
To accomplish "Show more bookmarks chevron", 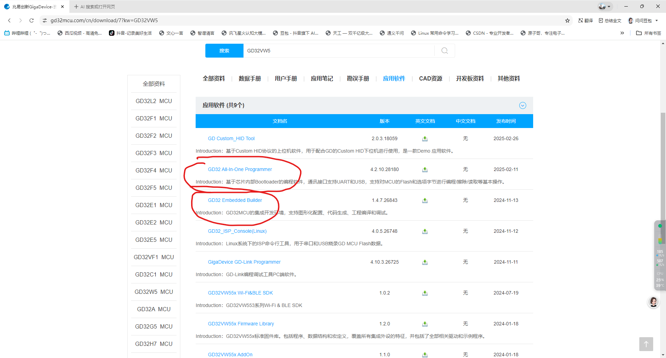I will [622, 33].
